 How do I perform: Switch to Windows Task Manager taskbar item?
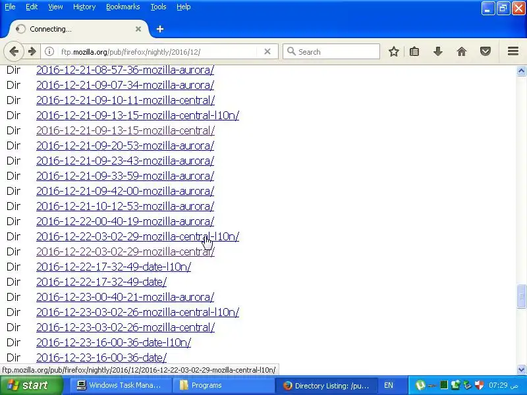point(121,385)
